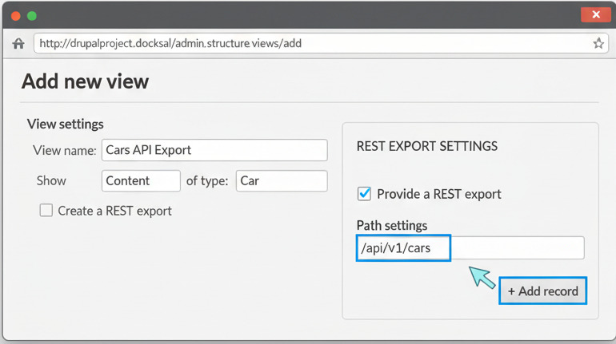Click the "Provide a REST export" label text
The image size is (616, 344).
pyautogui.click(x=439, y=194)
